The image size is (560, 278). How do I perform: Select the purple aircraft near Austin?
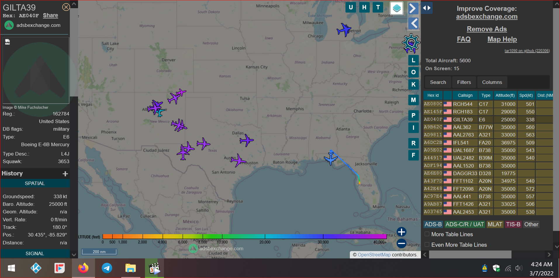coord(238,160)
